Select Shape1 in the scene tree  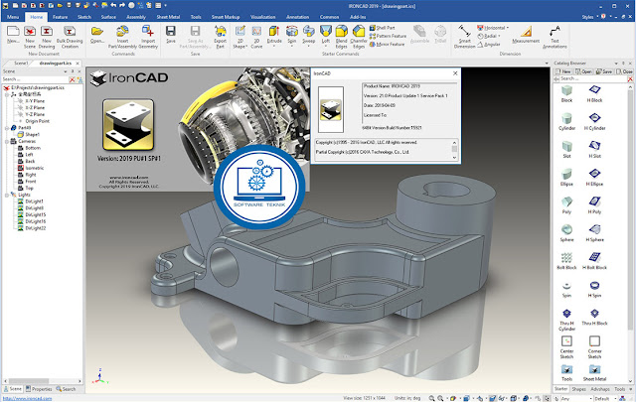point(29,135)
